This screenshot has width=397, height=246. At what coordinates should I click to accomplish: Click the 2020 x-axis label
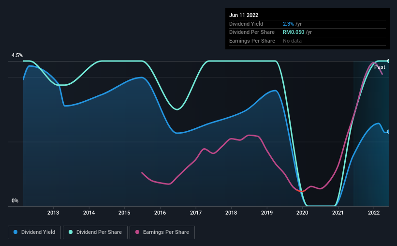pyautogui.click(x=302, y=213)
